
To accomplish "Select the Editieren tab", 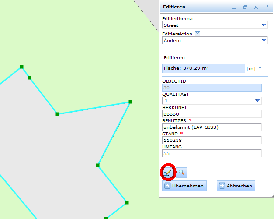I will click(x=174, y=58).
